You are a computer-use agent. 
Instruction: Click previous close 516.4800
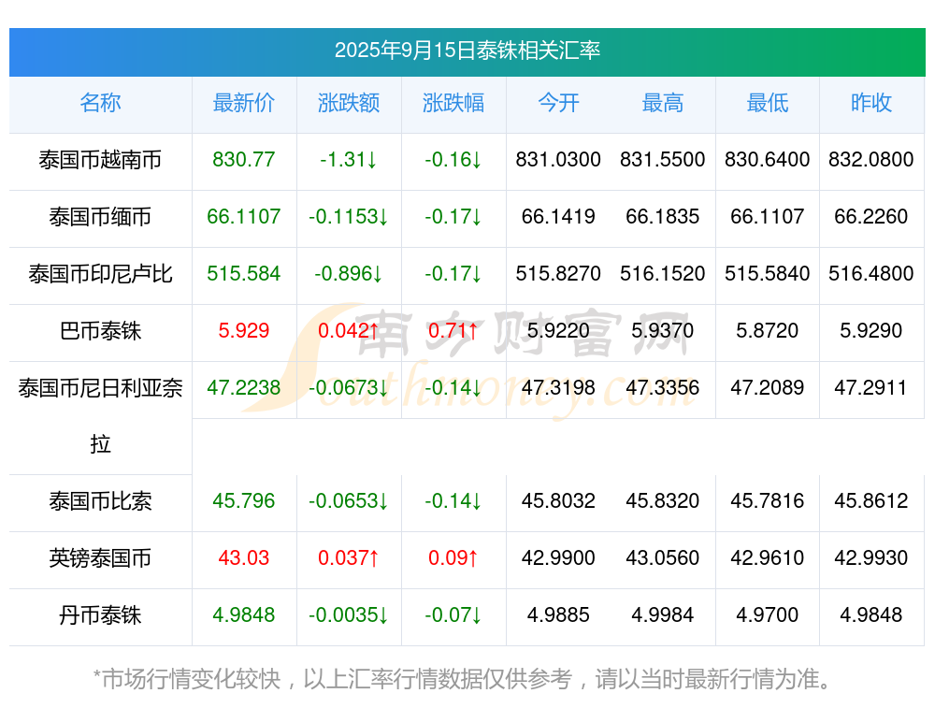pyautogui.click(x=871, y=274)
